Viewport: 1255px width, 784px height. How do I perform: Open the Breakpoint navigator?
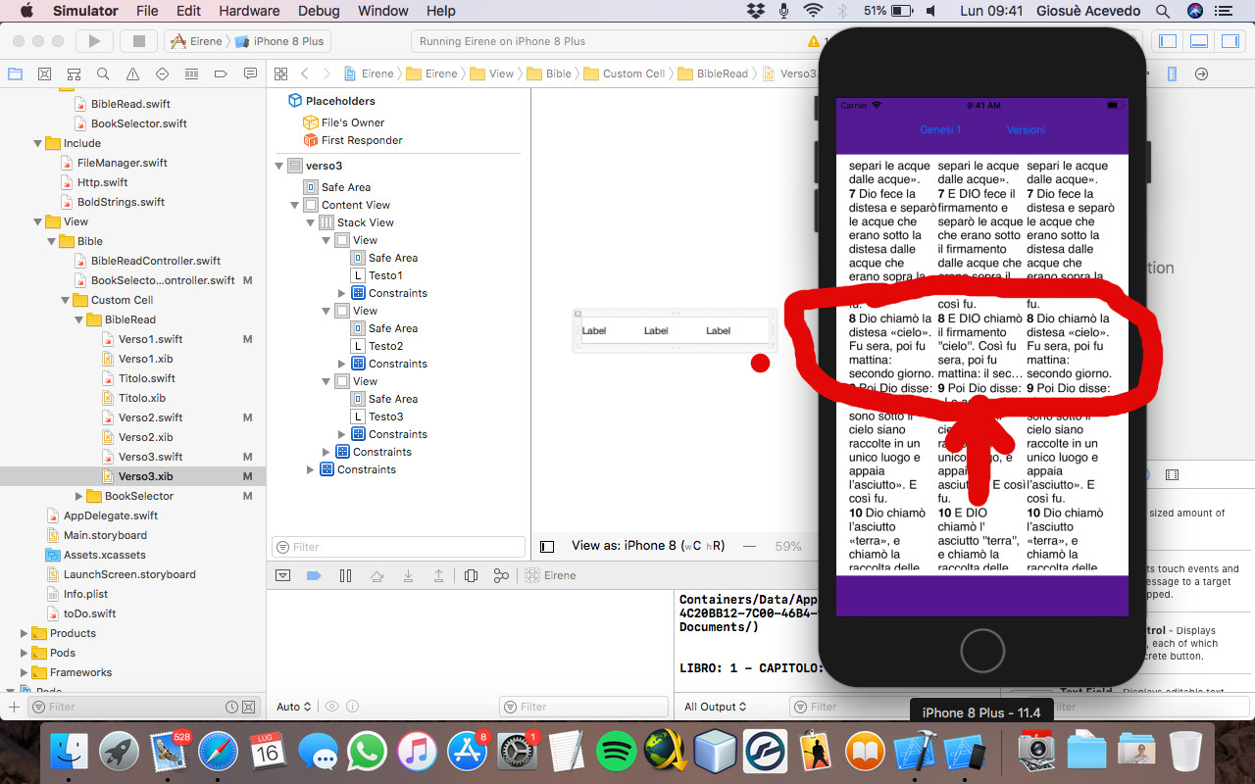click(x=220, y=73)
